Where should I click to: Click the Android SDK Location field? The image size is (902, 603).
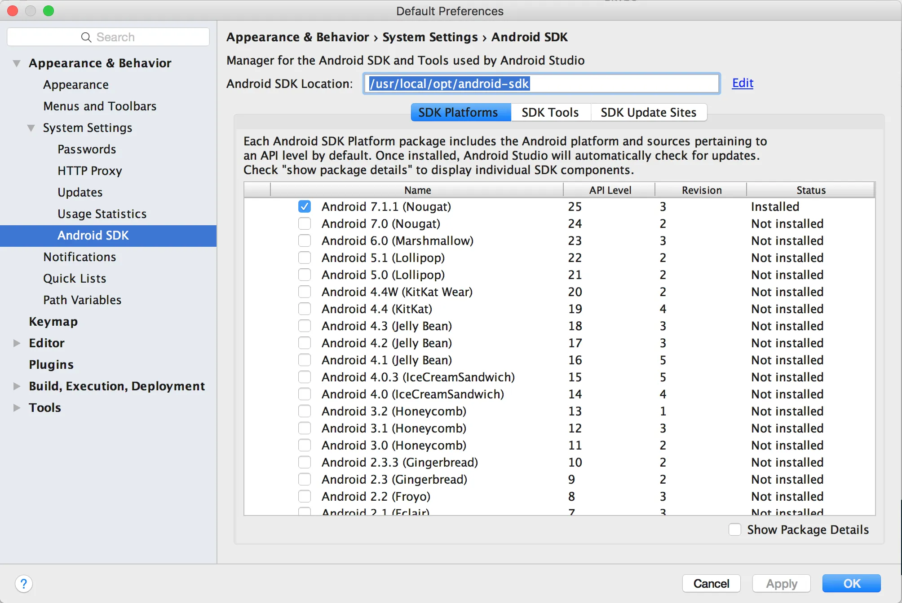(x=541, y=84)
